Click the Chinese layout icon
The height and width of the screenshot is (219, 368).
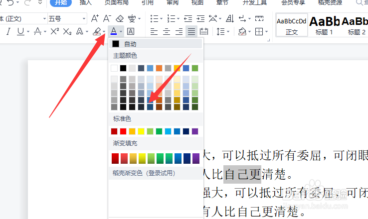[213, 18]
